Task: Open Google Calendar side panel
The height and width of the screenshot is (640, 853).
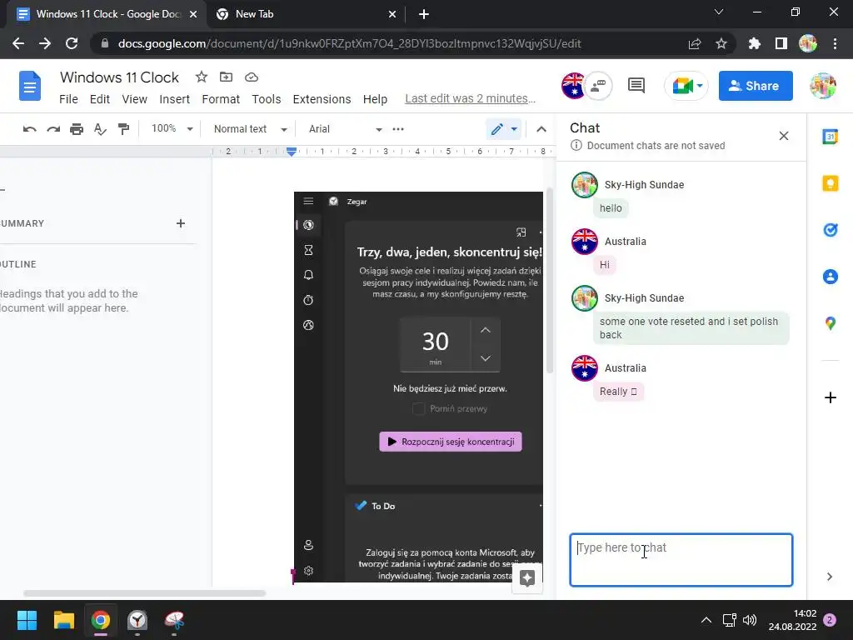Action: coord(831,137)
